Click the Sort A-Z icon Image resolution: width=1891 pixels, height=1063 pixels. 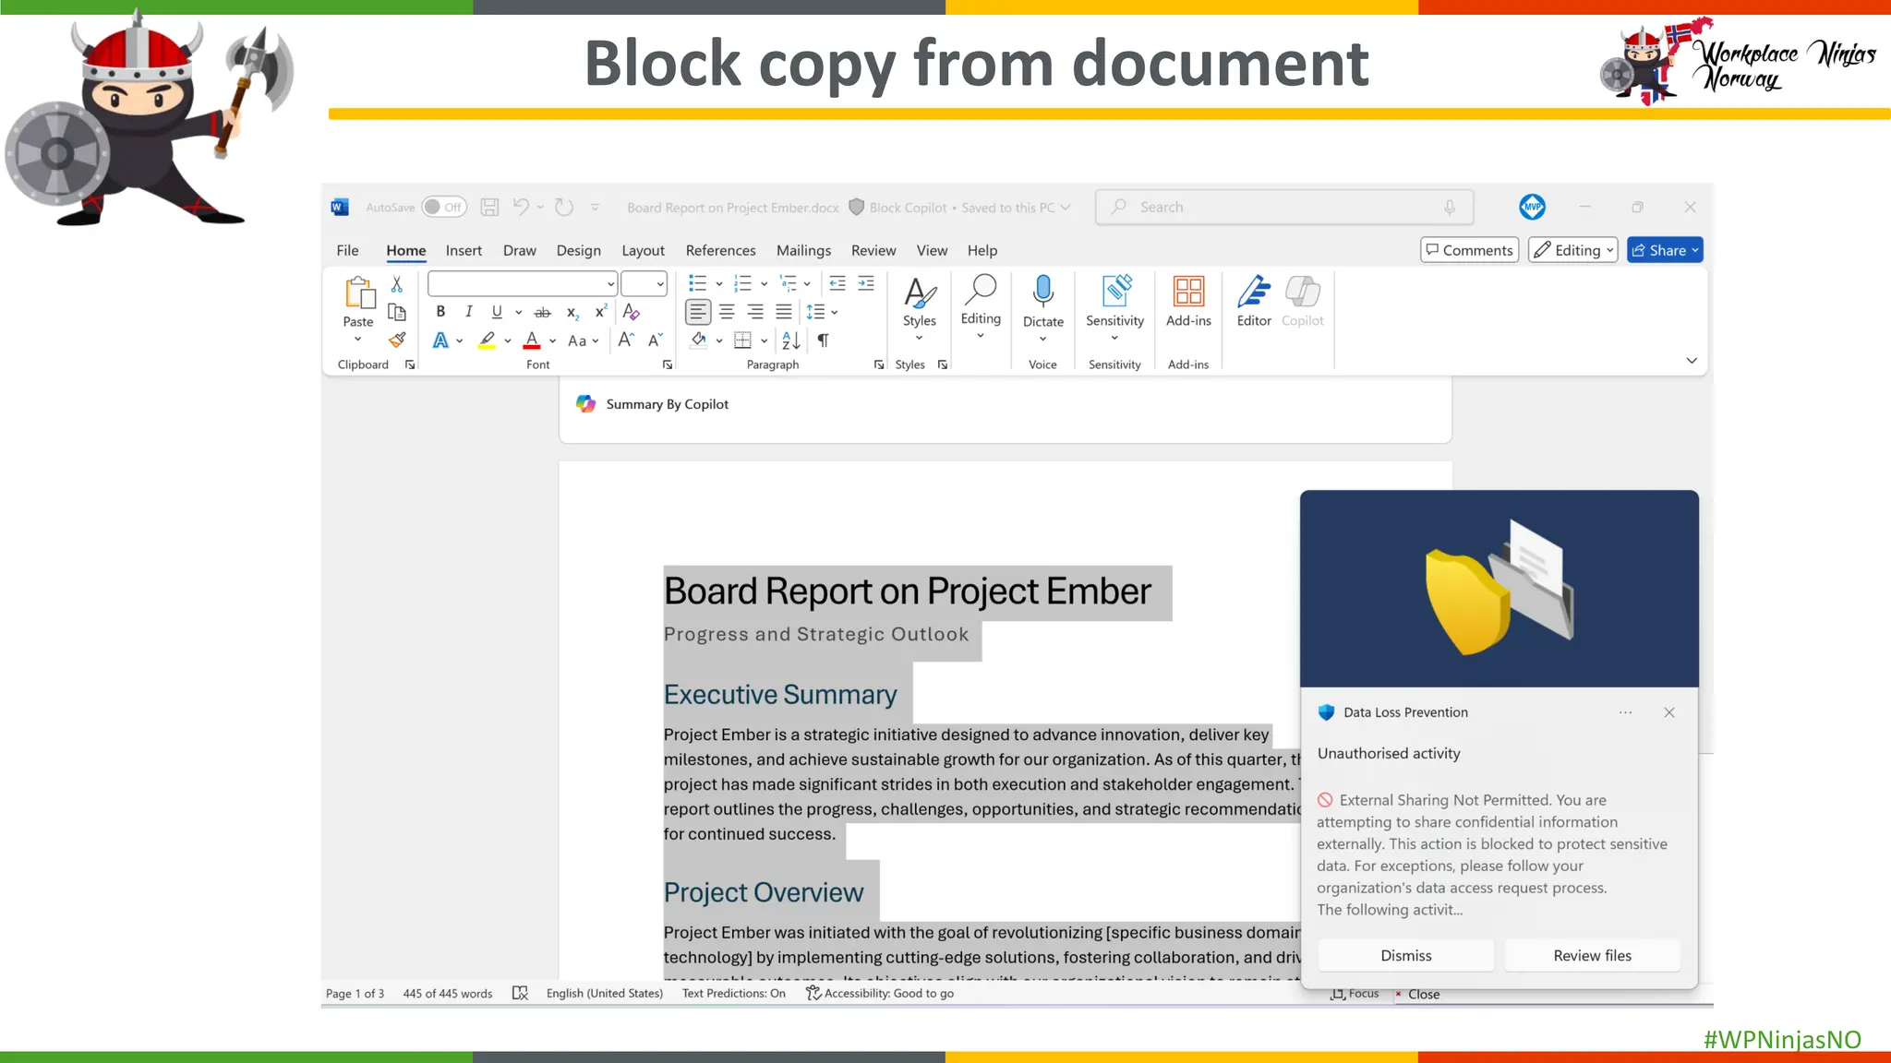pyautogui.click(x=791, y=340)
